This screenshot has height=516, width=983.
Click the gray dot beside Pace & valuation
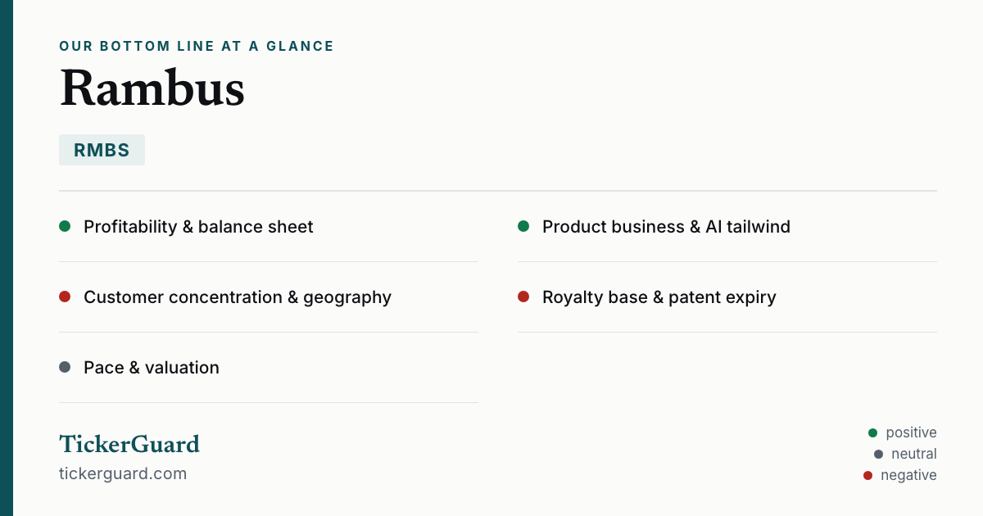click(65, 367)
